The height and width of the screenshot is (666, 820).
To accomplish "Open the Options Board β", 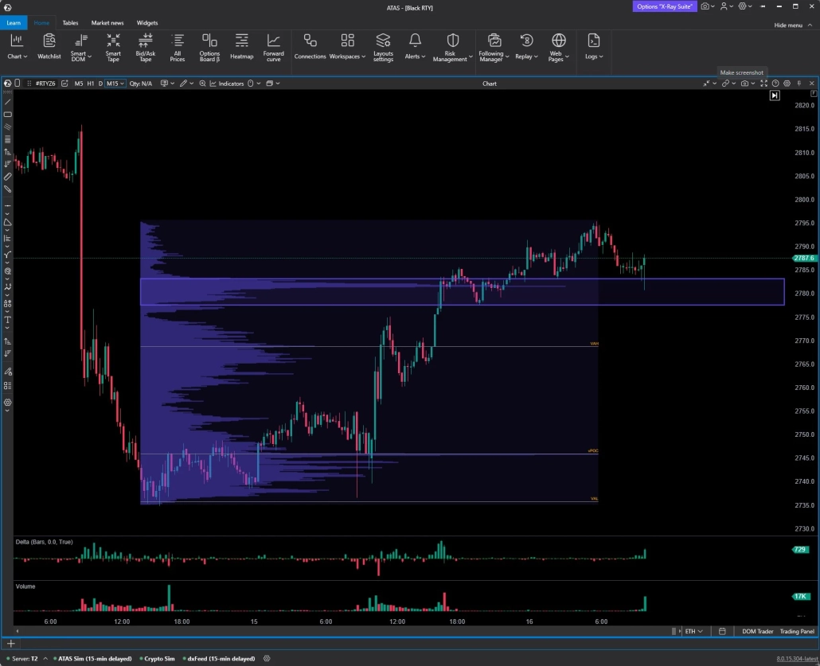I will click(x=209, y=47).
